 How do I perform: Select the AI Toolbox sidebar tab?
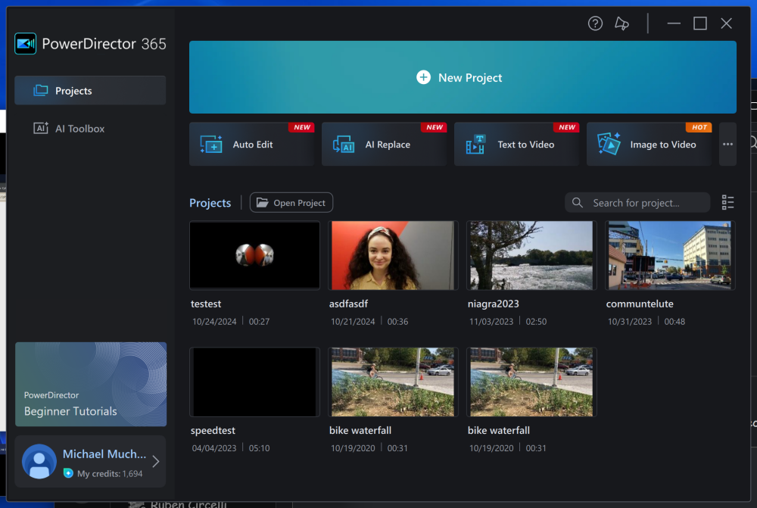(x=90, y=129)
